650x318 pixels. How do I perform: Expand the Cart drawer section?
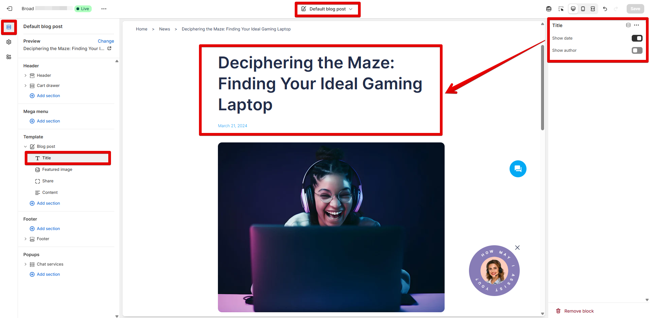click(x=25, y=86)
